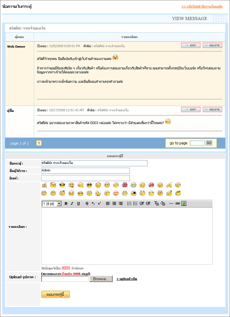This screenshot has height=317, width=230.
Task: Open the back to webboard management link
Action: pos(202,6)
